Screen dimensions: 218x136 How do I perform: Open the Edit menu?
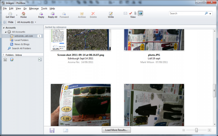[x=11, y=8]
